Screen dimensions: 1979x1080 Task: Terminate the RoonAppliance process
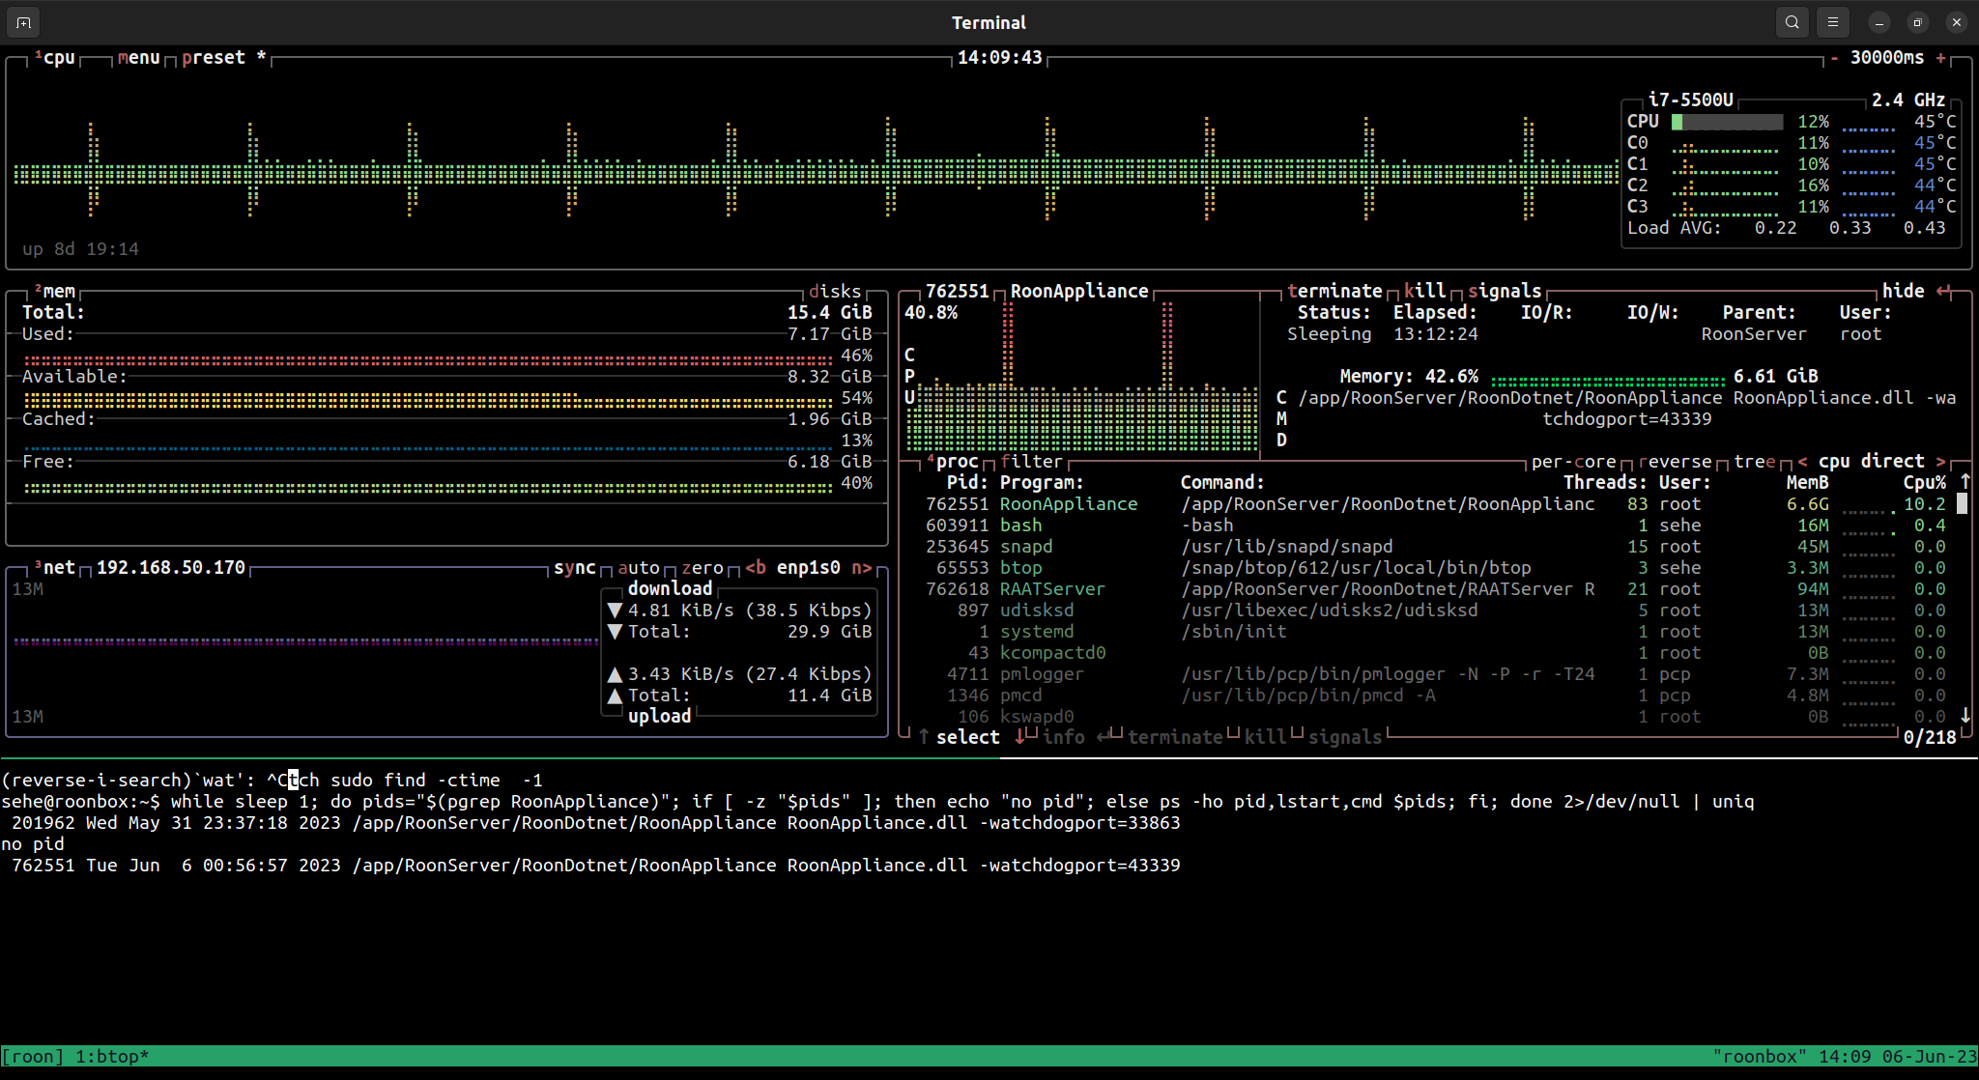click(x=1334, y=291)
